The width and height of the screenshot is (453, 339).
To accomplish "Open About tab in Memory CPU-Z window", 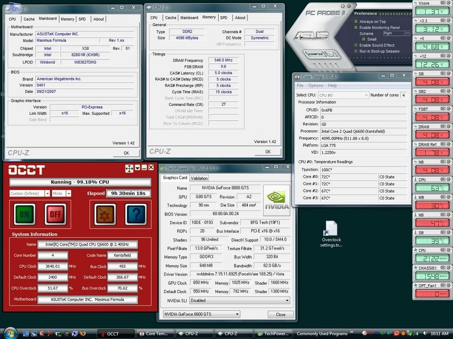I will click(240, 18).
